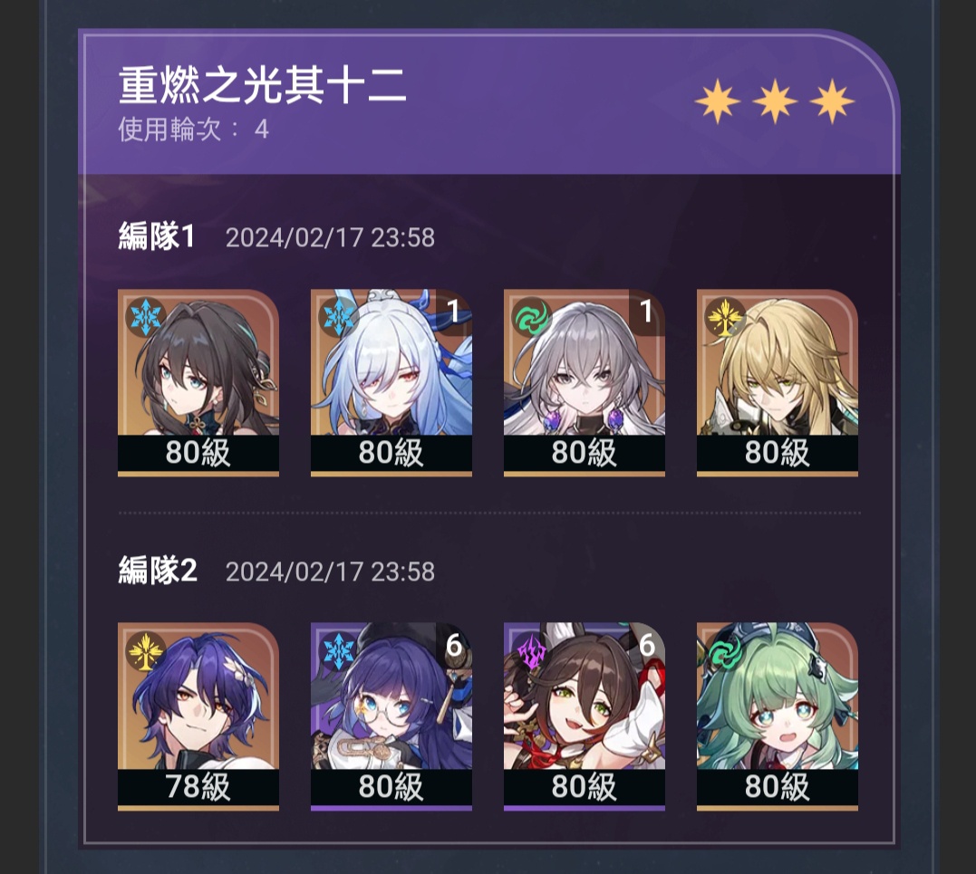Click the 重燃之光其十二 stage title
The width and height of the screenshot is (976, 874).
click(x=262, y=85)
